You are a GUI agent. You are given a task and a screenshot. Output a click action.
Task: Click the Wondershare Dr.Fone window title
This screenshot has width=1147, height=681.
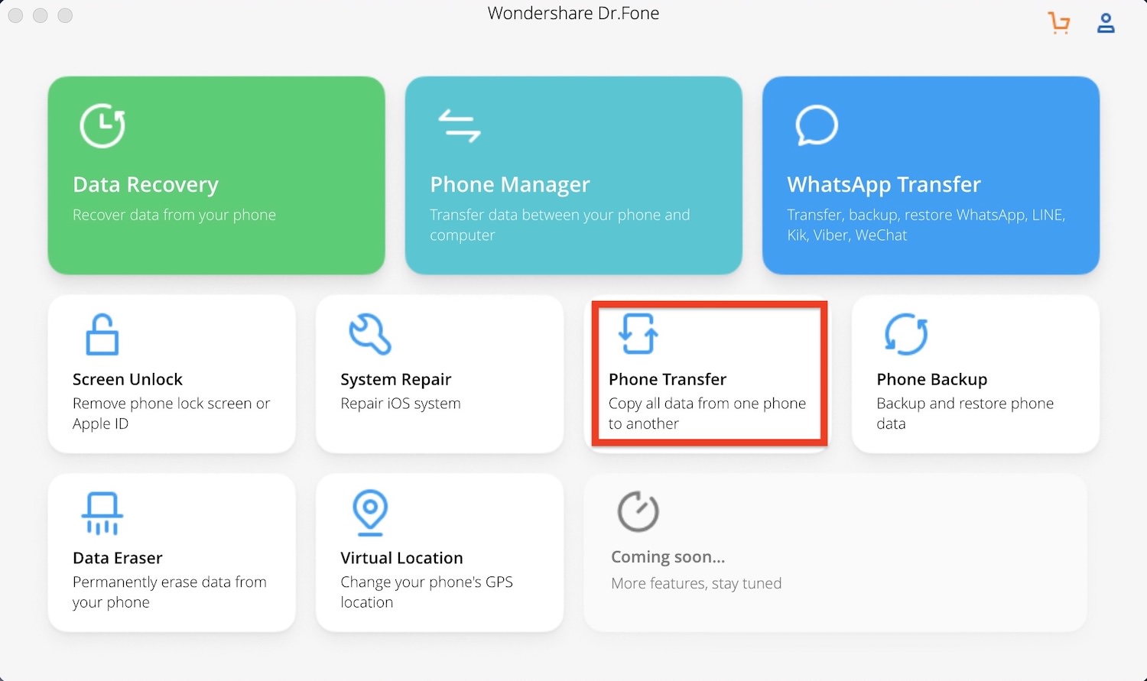coord(573,13)
